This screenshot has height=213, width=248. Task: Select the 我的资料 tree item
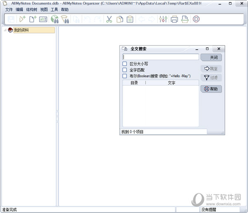coord(34,30)
